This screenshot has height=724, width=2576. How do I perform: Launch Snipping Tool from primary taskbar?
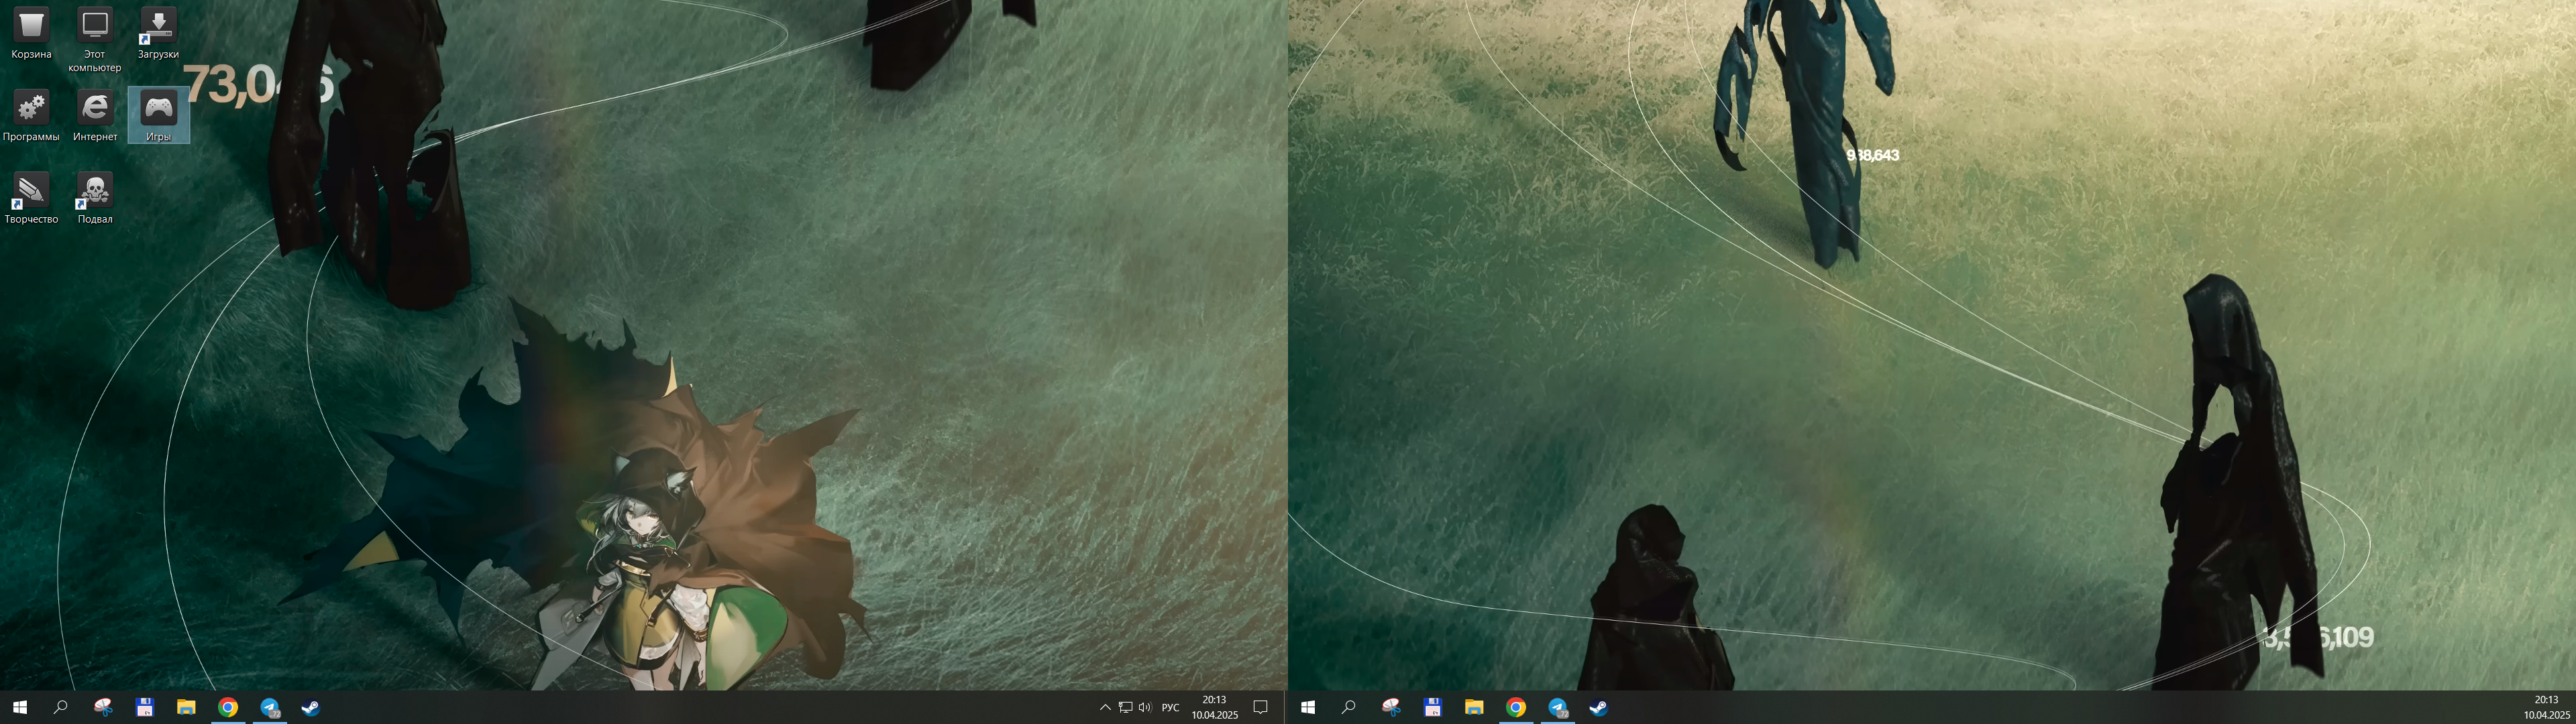(x=103, y=707)
